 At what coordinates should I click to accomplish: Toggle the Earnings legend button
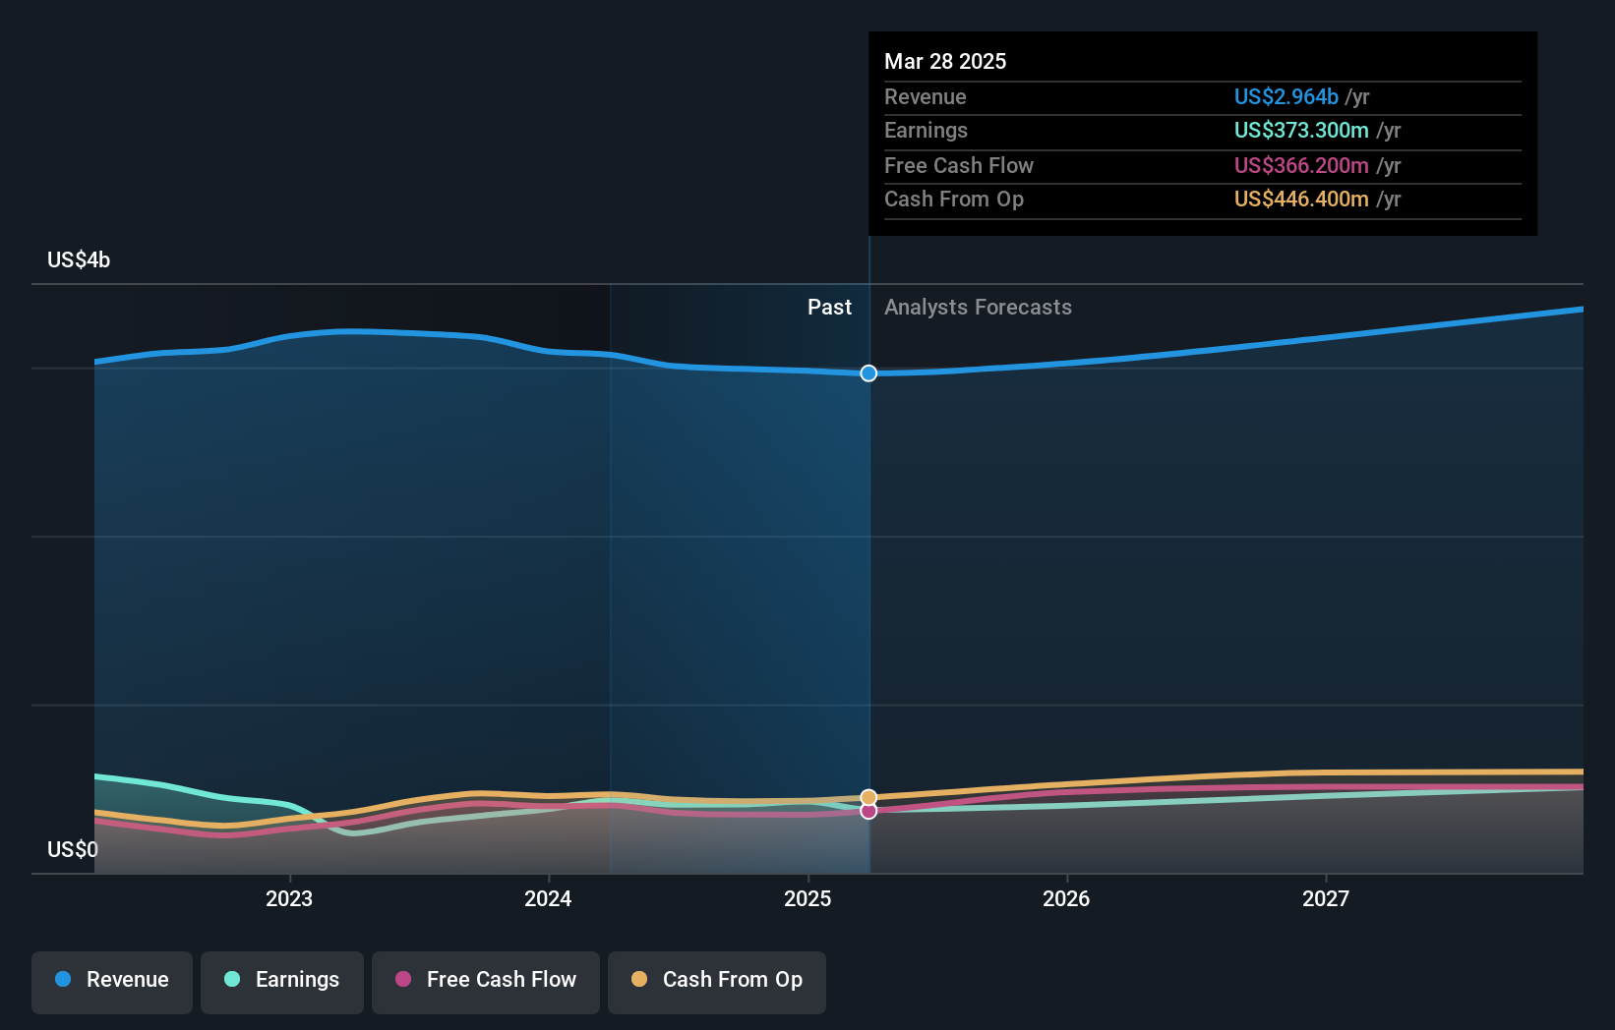[282, 981]
